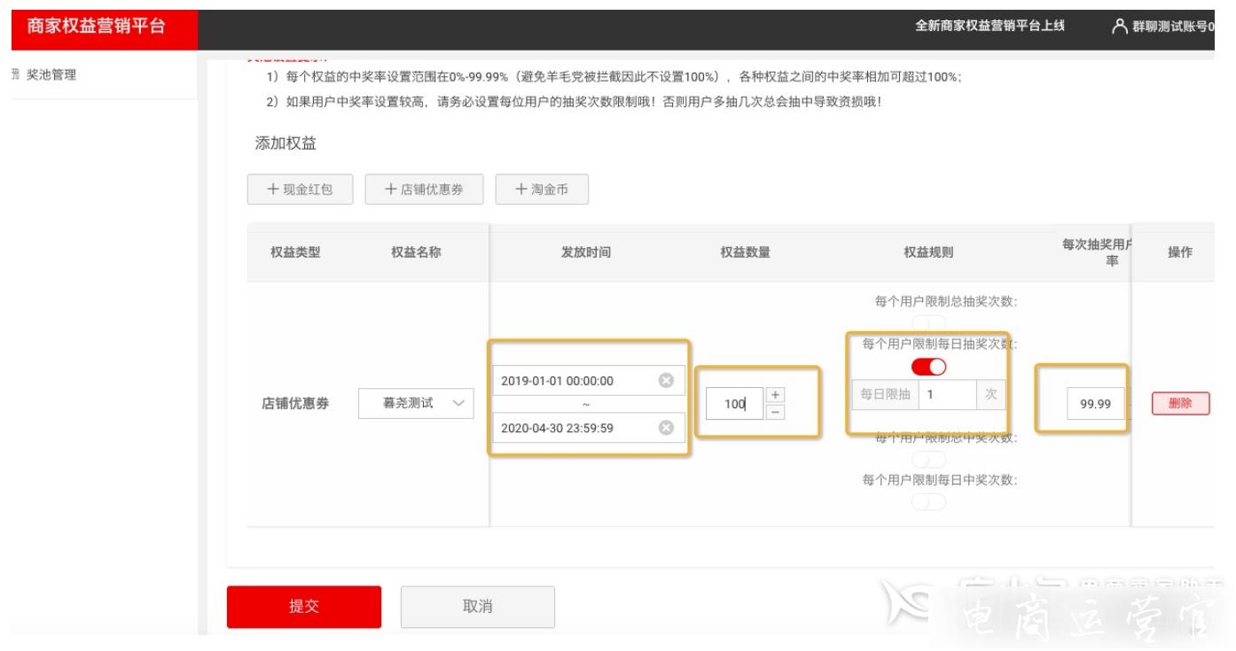This screenshot has height=651, width=1236.
Task: Click the 商家权益营销平台 logo title
Action: 97,26
